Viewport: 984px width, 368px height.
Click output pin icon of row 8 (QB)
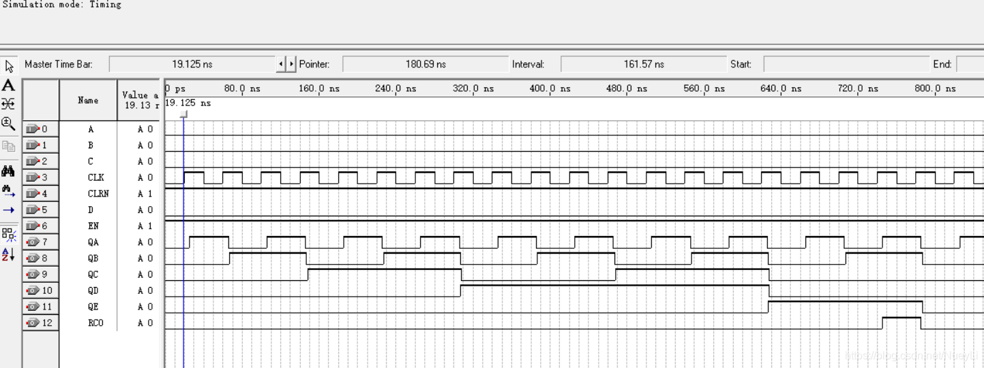(33, 258)
